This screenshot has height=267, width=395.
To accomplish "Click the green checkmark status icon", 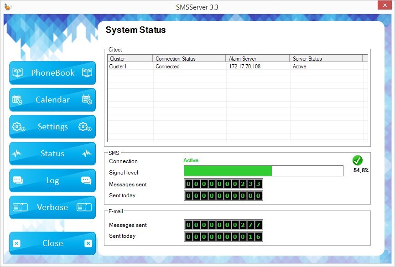I will coord(358,160).
